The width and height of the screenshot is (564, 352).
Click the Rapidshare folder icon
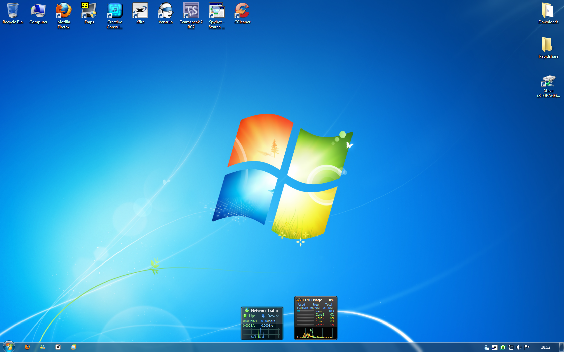[x=548, y=45]
